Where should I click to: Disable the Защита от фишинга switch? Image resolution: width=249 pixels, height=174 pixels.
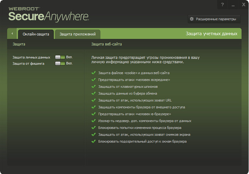point(60,63)
